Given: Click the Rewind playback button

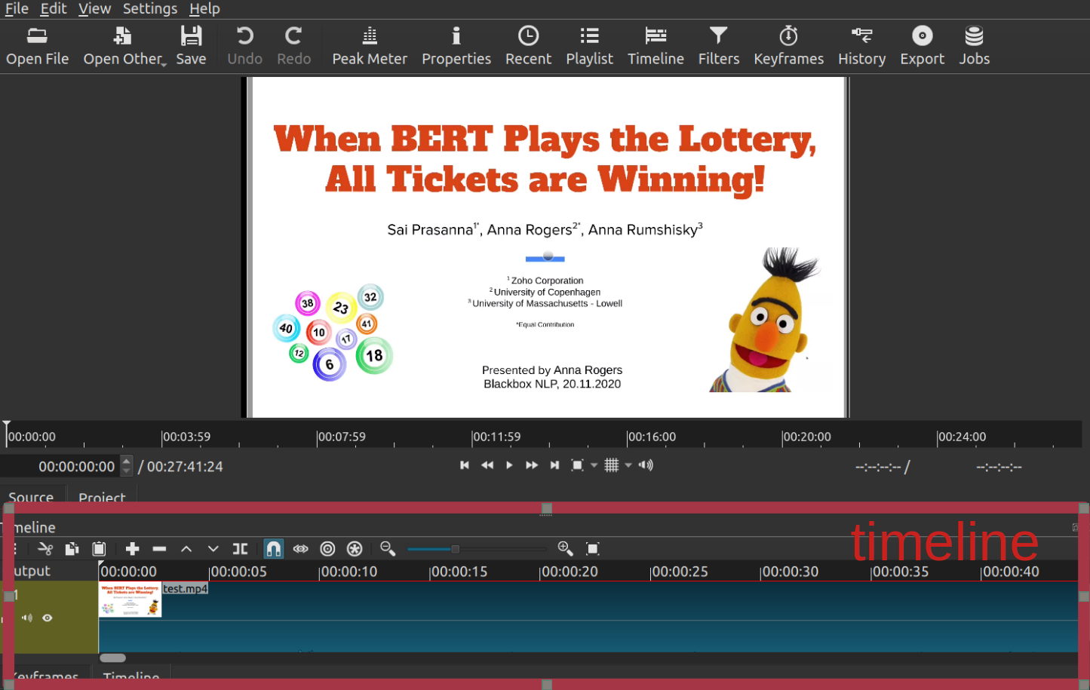Looking at the screenshot, I should [487, 465].
